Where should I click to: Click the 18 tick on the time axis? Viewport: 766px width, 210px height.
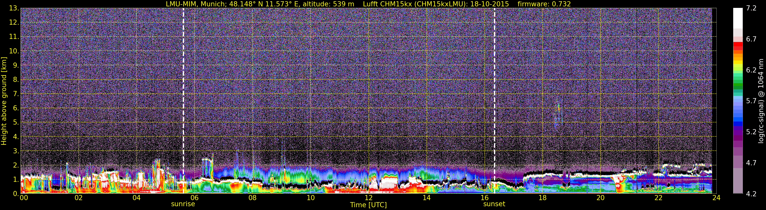(x=542, y=198)
